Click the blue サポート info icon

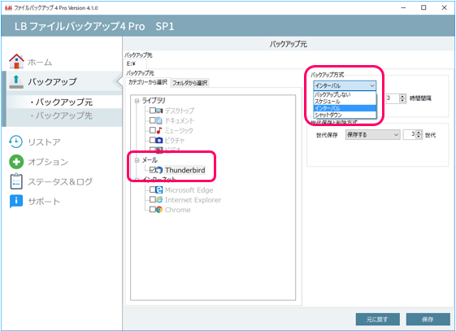(x=16, y=201)
